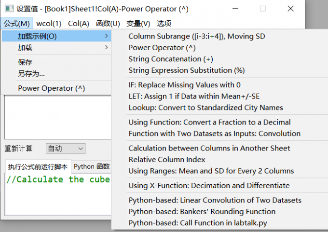Expand the 加载 submenu

[x=56, y=48]
